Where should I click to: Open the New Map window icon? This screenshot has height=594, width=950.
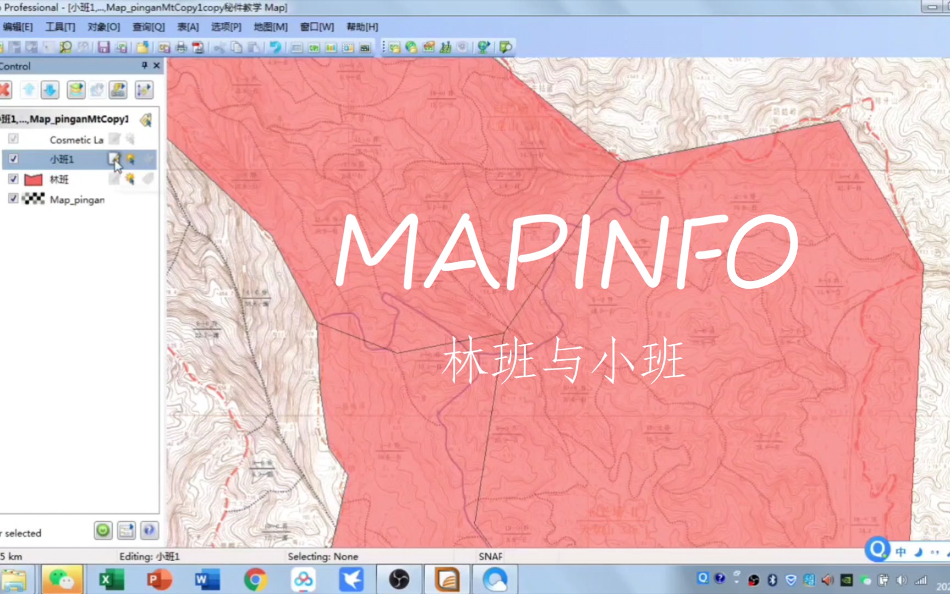tap(314, 48)
